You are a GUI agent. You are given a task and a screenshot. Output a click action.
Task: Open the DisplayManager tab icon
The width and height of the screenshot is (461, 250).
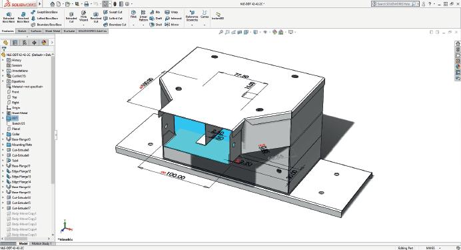tap(44, 43)
